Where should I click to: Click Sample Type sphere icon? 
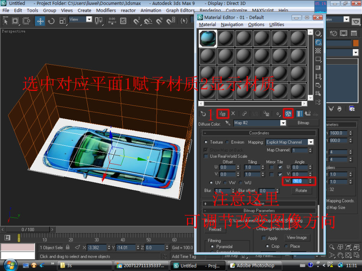click(x=318, y=34)
